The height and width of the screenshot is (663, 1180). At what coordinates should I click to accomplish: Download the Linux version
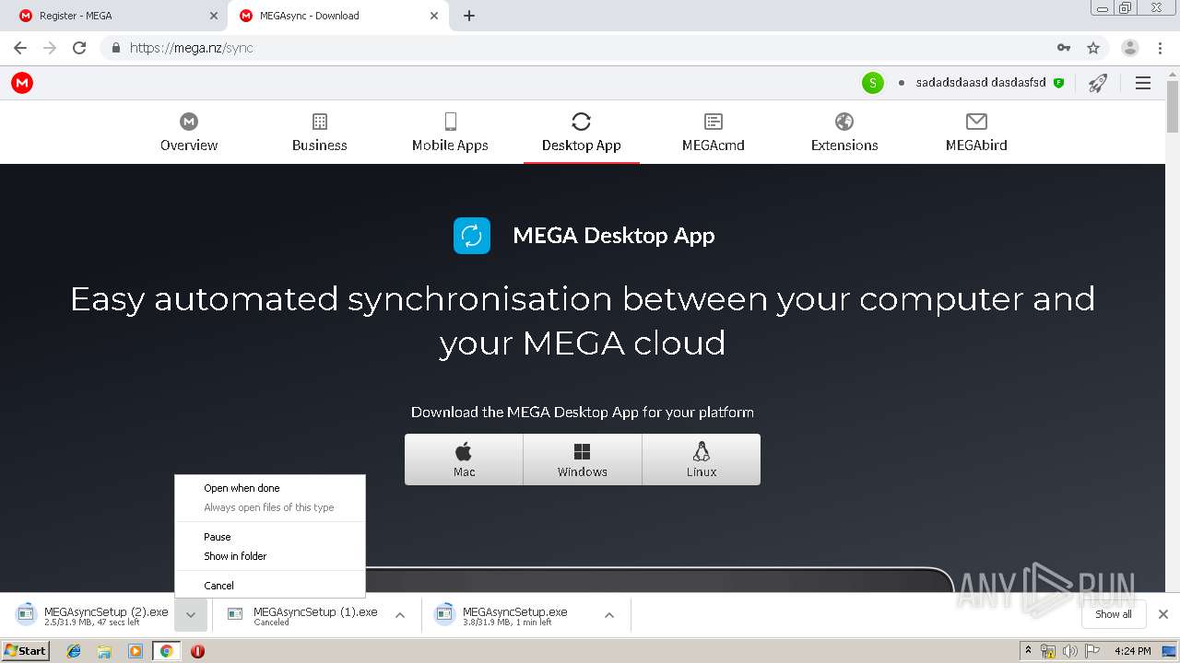tap(702, 459)
